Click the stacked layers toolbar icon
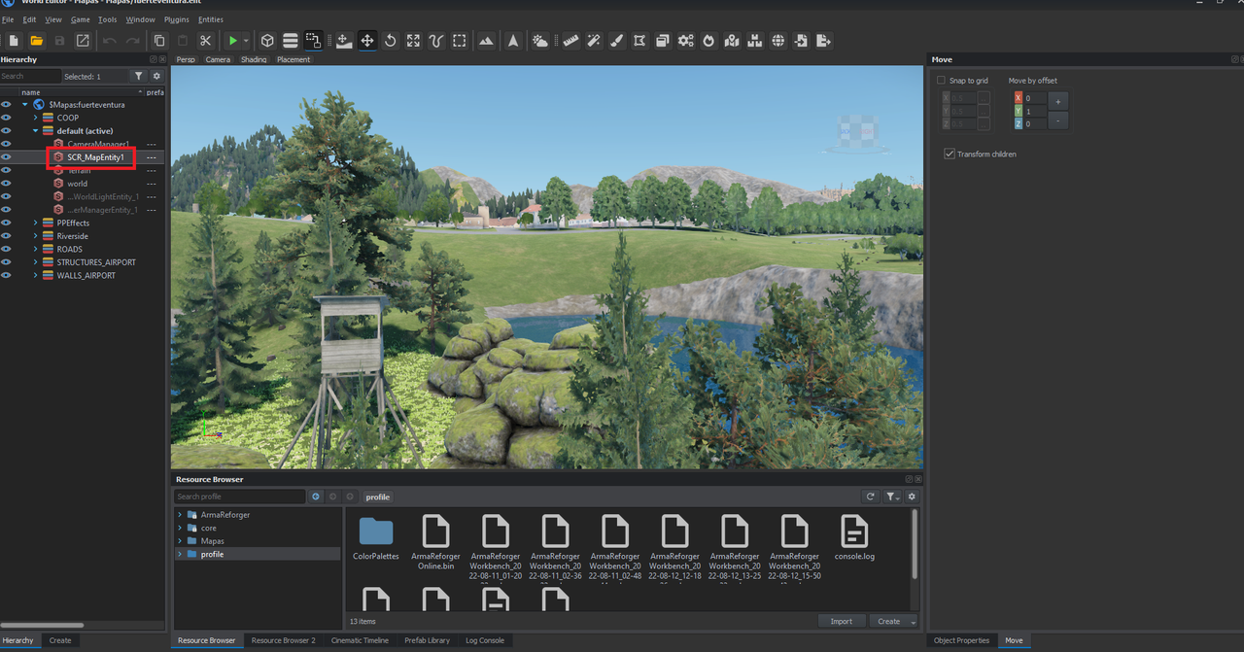1244x652 pixels. [291, 41]
